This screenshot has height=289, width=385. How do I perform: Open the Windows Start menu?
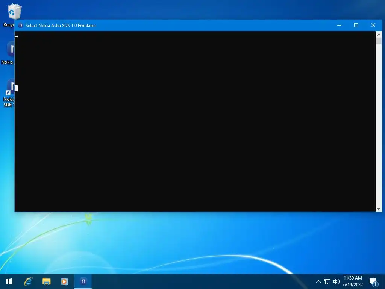(x=9, y=281)
